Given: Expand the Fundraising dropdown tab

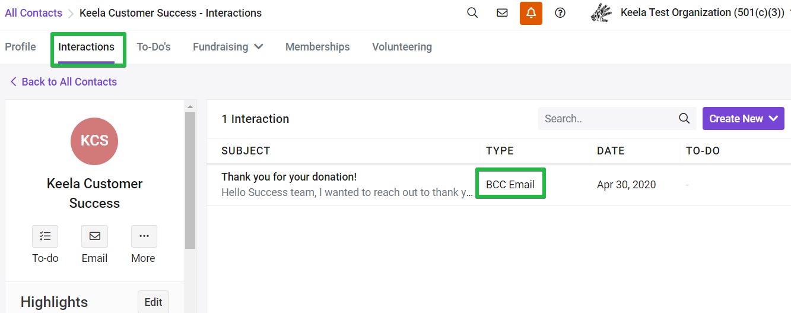Looking at the screenshot, I should [x=228, y=47].
